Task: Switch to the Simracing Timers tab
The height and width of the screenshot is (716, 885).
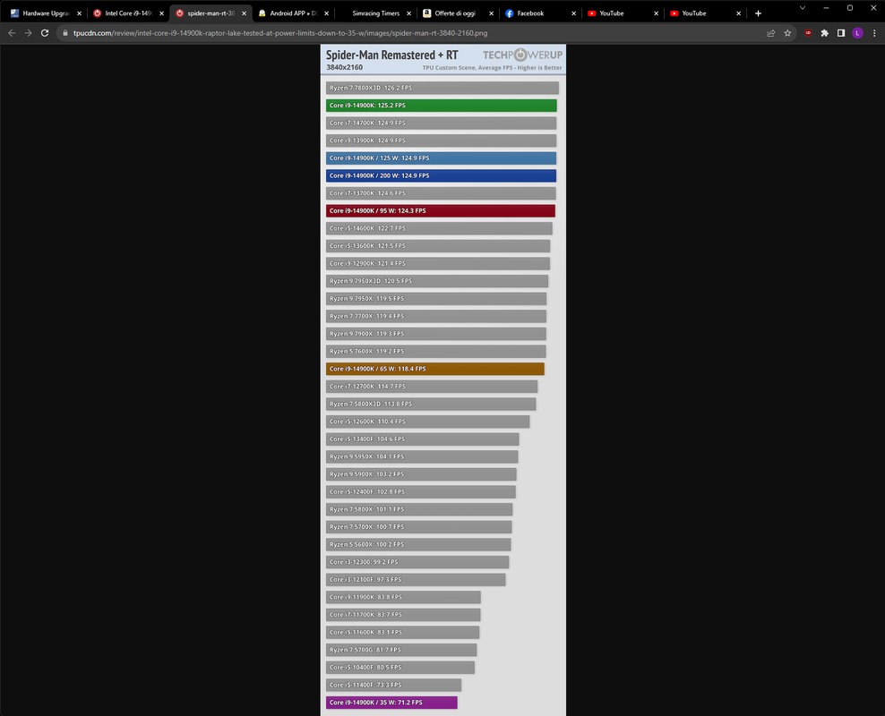Action: pyautogui.click(x=375, y=13)
